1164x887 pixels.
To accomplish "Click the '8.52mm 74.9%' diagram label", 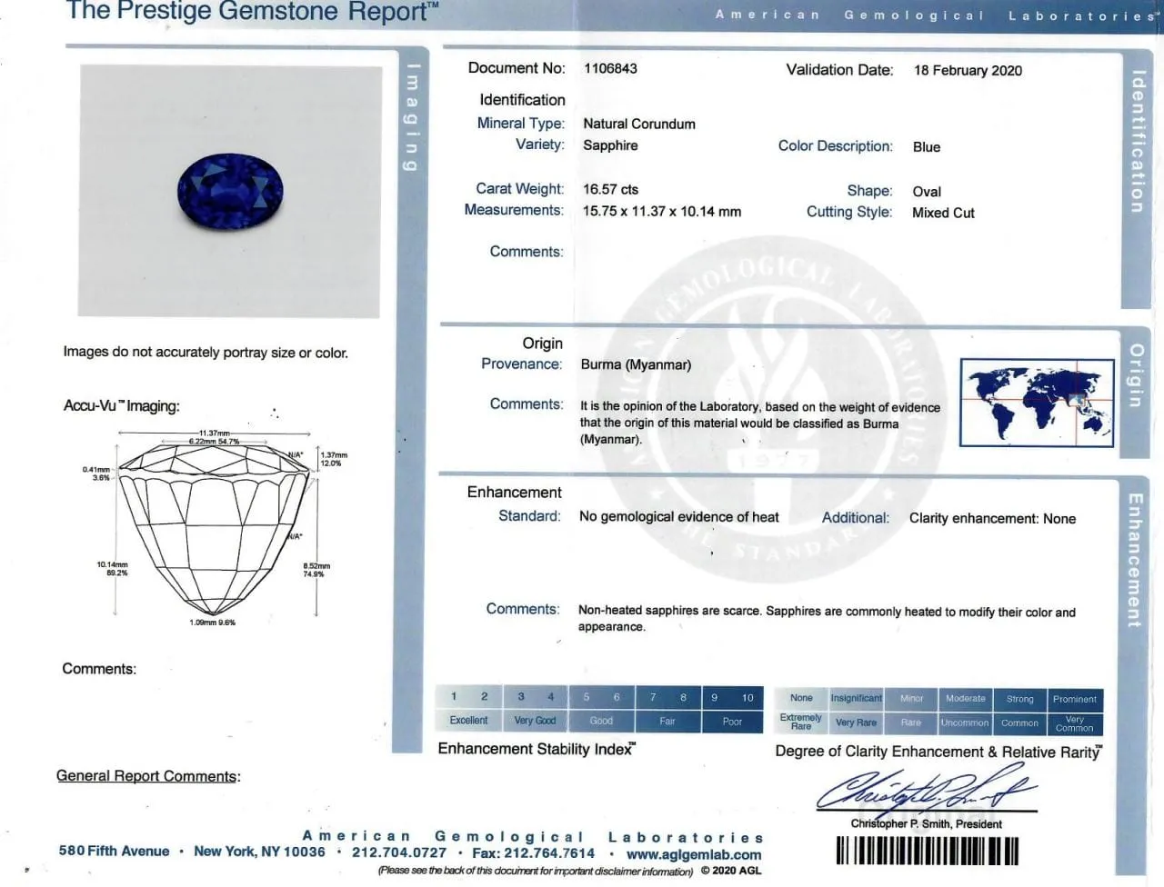I will coord(316,570).
